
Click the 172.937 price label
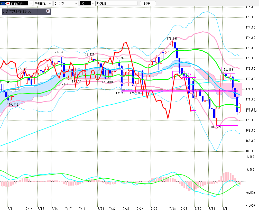[x=119, y=58]
